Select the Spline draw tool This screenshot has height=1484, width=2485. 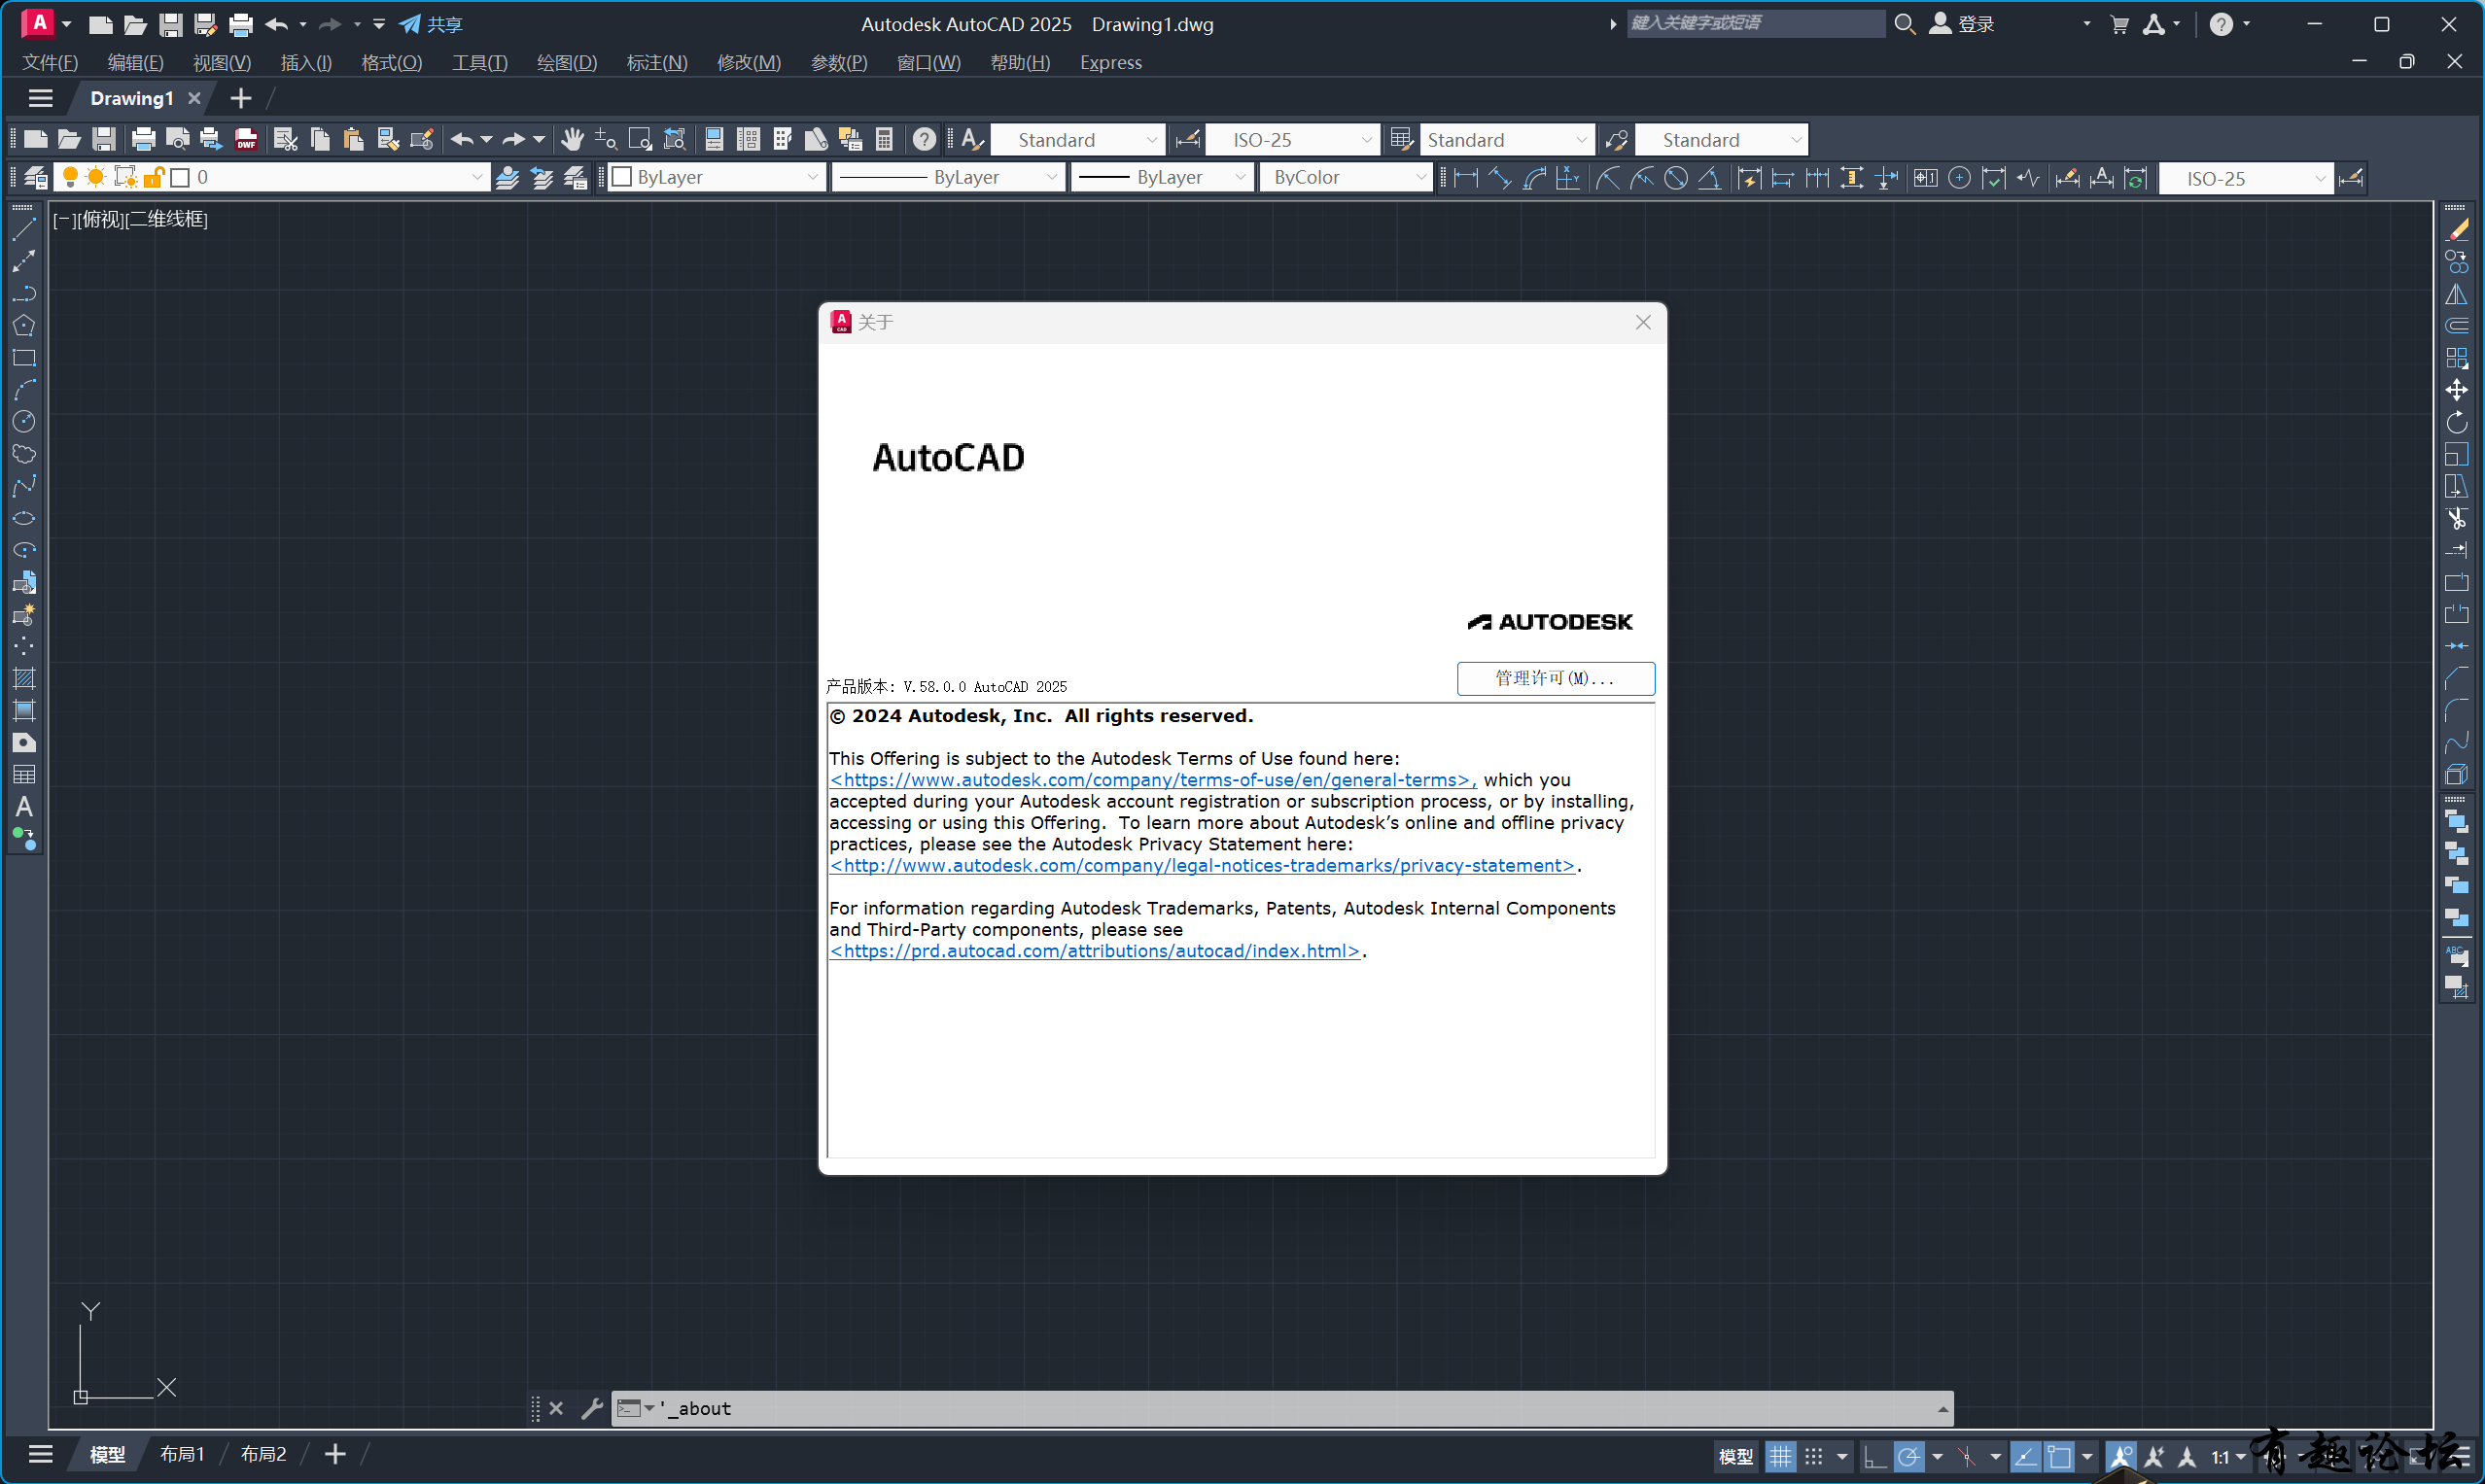(24, 486)
